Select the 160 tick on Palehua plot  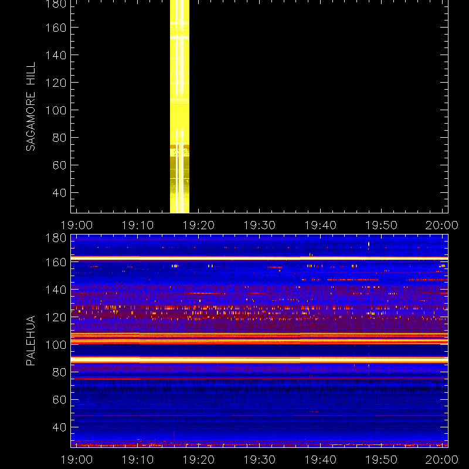[x=56, y=262]
